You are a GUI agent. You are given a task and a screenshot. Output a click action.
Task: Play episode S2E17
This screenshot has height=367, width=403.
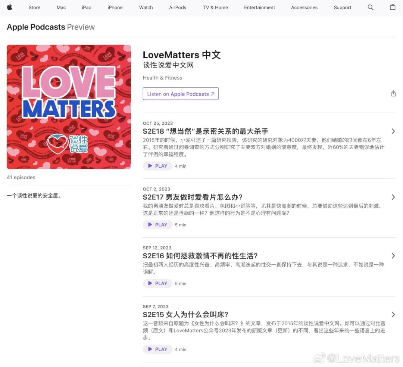(157, 224)
